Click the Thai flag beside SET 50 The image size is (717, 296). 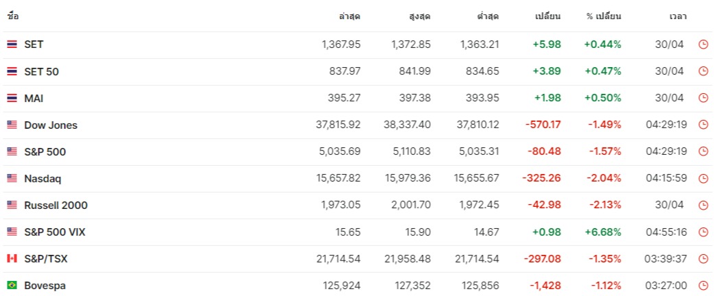click(12, 71)
